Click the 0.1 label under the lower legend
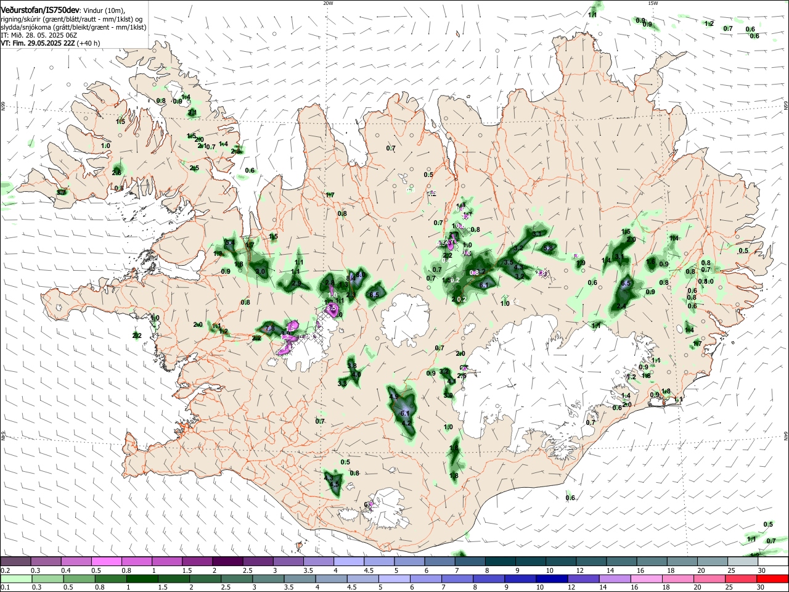This screenshot has height=592, width=789. click(4, 588)
